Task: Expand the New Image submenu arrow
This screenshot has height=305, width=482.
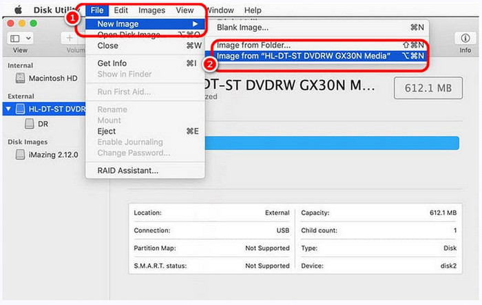Action: 195,24
